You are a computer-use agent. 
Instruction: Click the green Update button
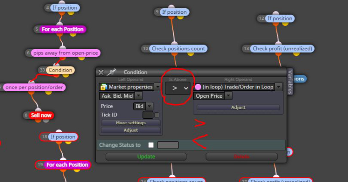(x=146, y=156)
